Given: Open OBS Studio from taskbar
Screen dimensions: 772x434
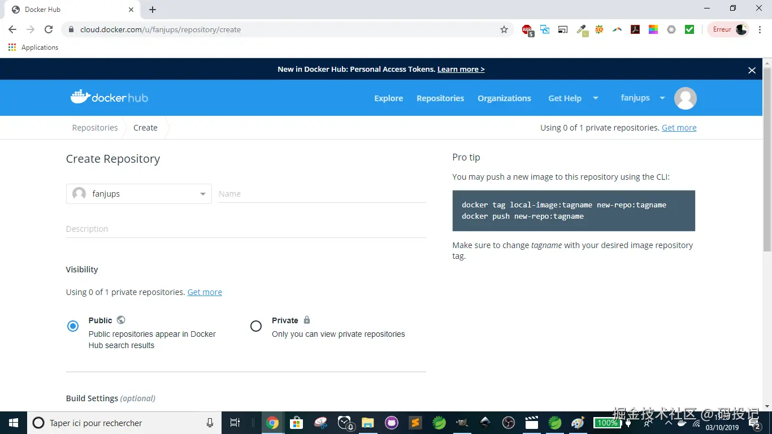Looking at the screenshot, I should click(x=509, y=423).
